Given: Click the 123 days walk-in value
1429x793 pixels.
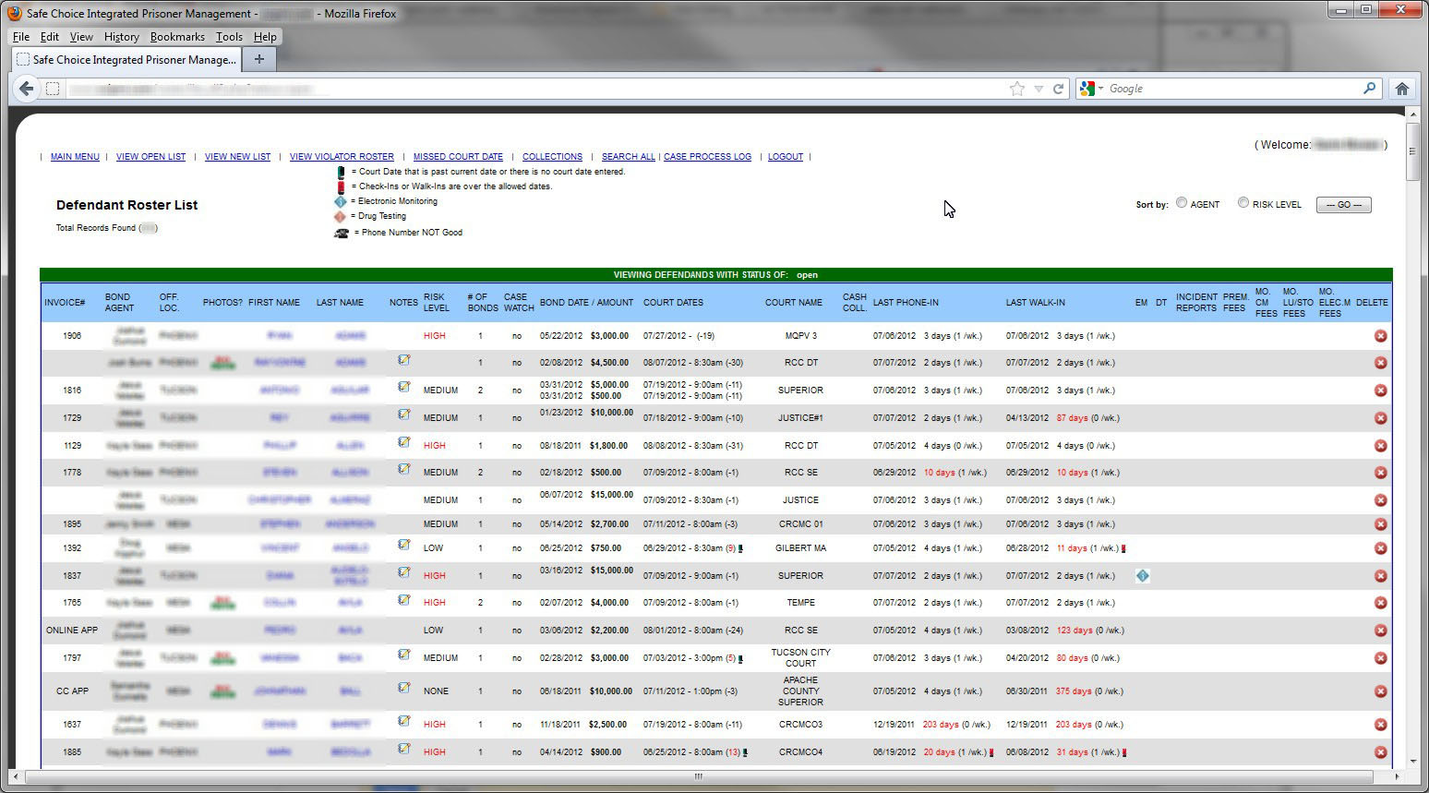Looking at the screenshot, I should [1075, 631].
